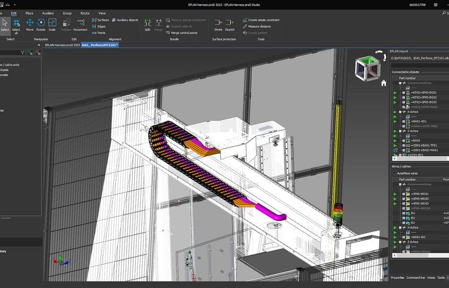Click the Part number column header in Wires / cables
The image size is (449, 288).
point(407,179)
